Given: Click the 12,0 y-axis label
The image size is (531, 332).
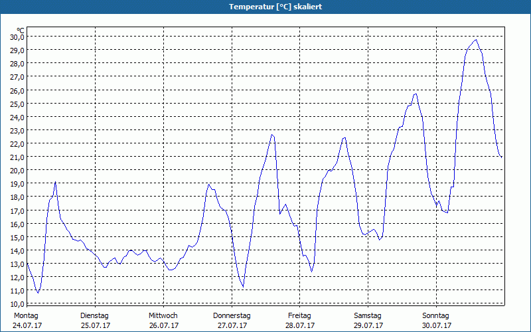Looking at the screenshot, I should [17, 278].
